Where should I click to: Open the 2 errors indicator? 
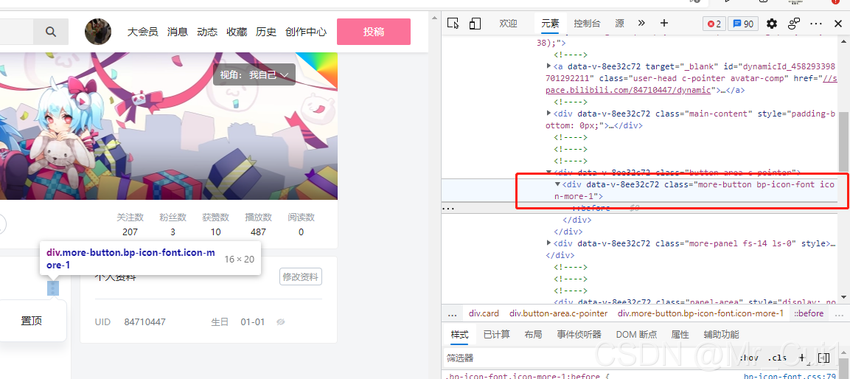click(714, 24)
